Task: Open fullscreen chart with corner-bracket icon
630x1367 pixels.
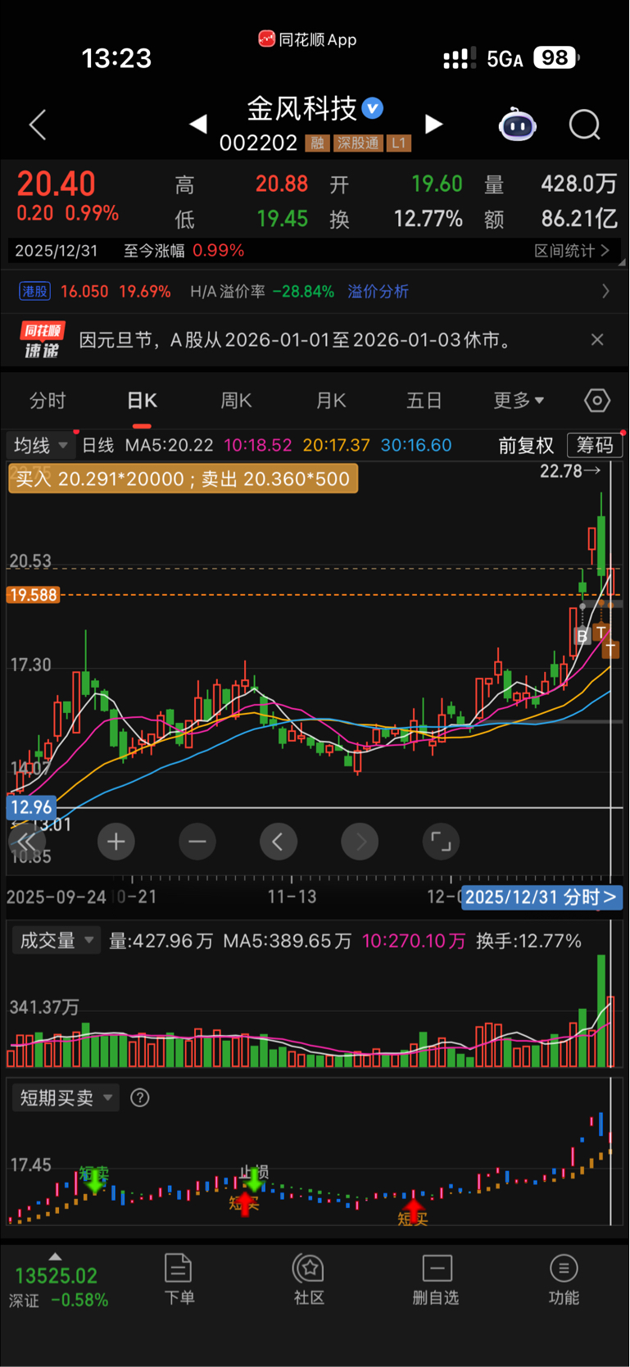Action: 441,842
